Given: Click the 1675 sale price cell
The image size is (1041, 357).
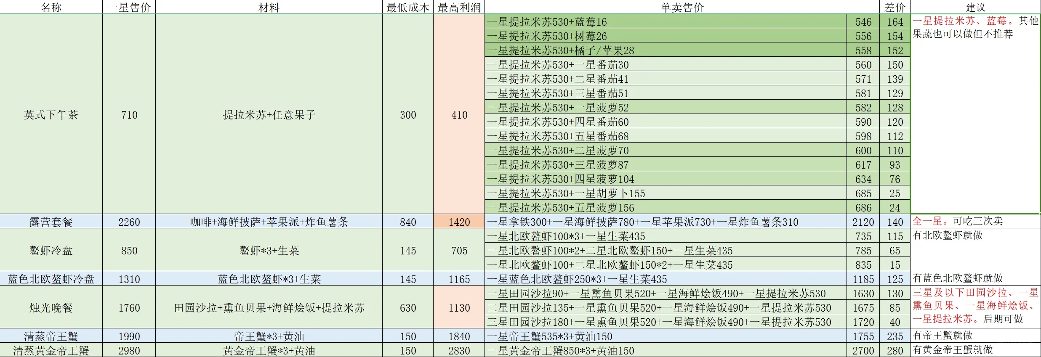Looking at the screenshot, I should click(x=863, y=307).
